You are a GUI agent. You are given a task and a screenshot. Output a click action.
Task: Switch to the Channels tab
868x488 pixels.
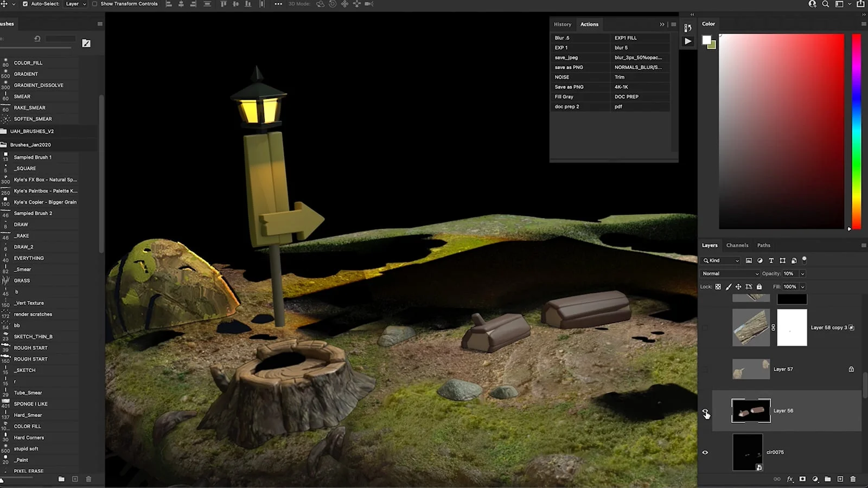[738, 245]
